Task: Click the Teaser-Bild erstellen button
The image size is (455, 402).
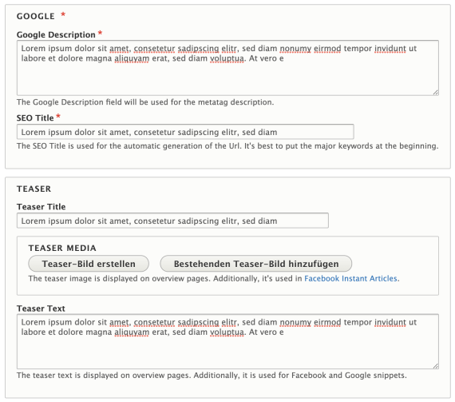Action: click(89, 264)
